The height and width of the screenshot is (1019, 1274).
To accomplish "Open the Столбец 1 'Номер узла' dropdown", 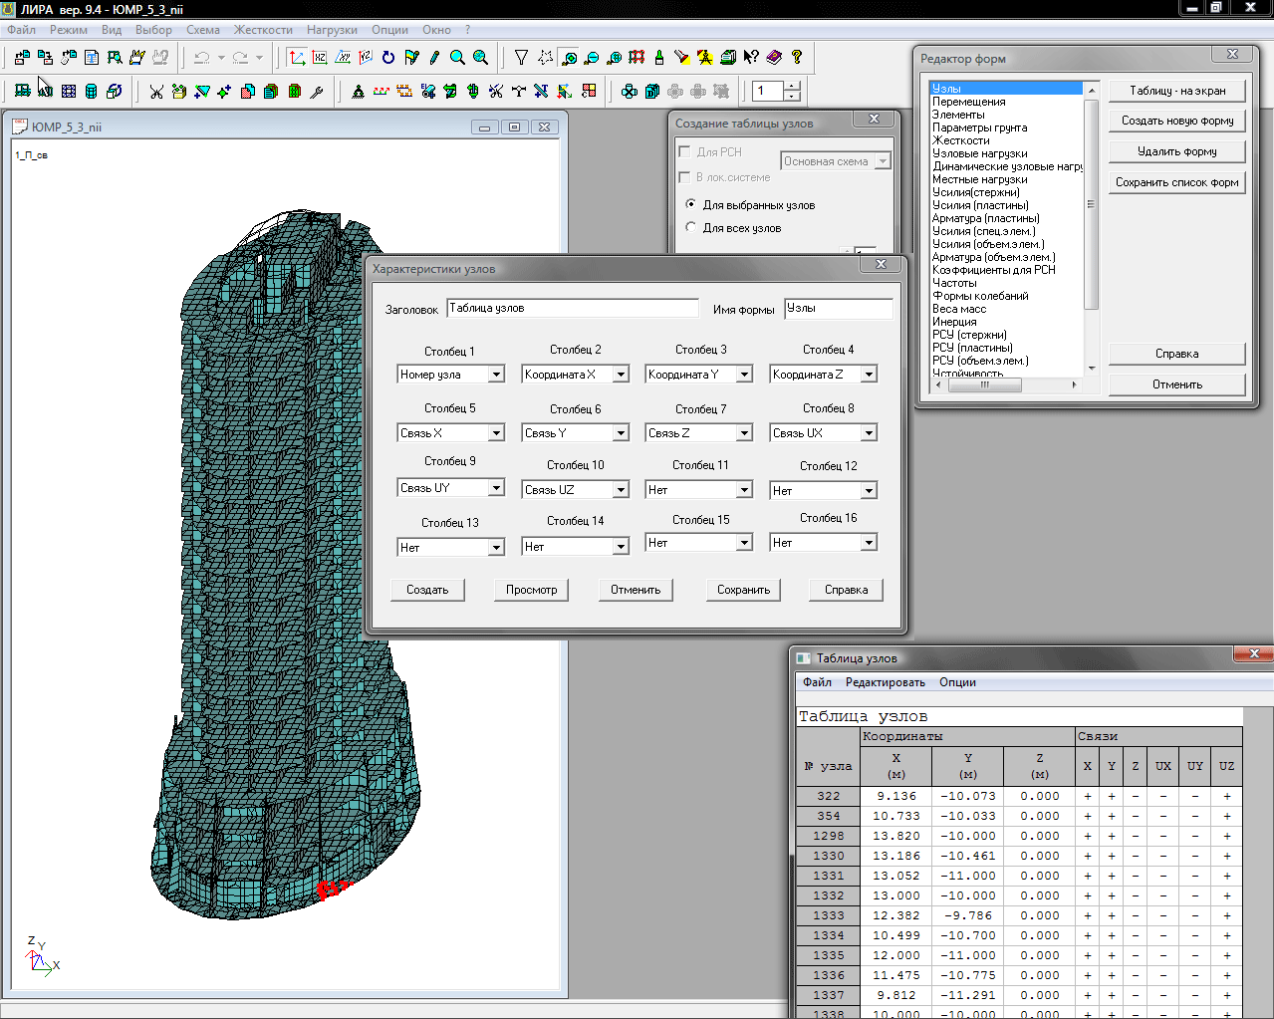I will [x=495, y=375].
